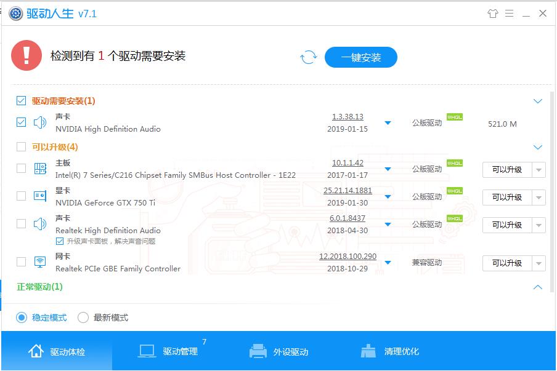The image size is (557, 371).
Task: Click the 正常驱动(1) section header
Action: pyautogui.click(x=40, y=287)
